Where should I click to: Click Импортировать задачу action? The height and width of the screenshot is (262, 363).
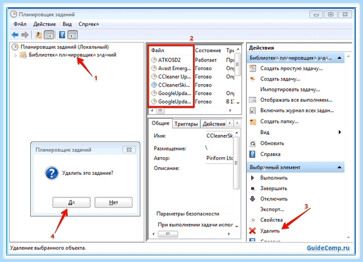290,90
